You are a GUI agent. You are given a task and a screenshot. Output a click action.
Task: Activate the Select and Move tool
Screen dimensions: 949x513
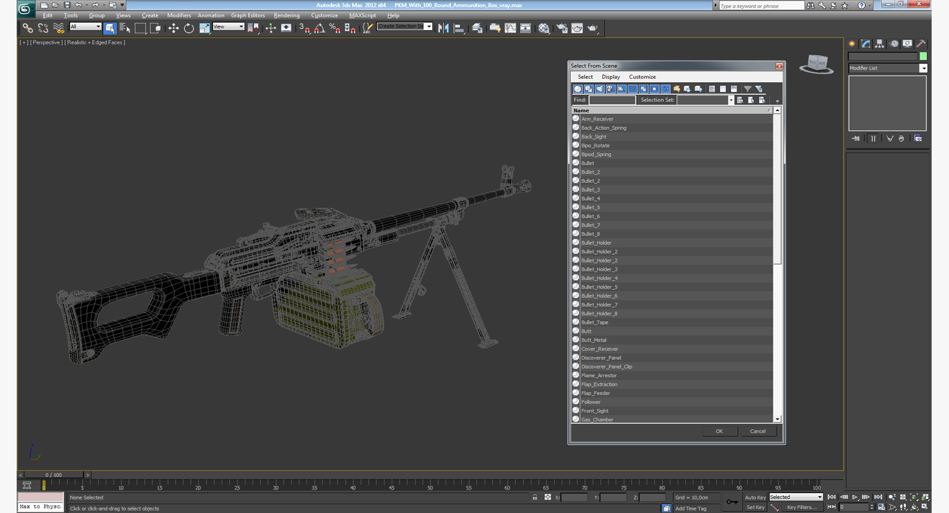pos(173,28)
